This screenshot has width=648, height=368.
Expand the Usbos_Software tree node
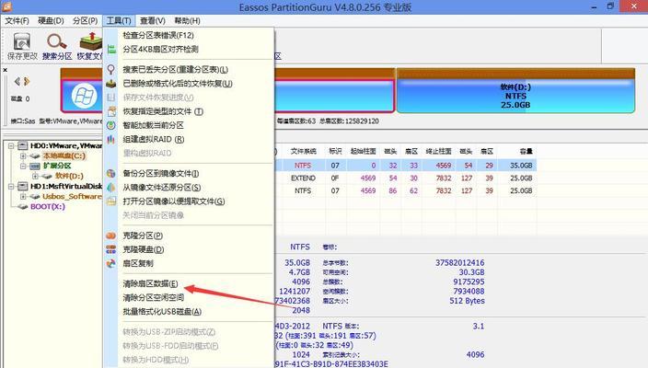(x=23, y=197)
